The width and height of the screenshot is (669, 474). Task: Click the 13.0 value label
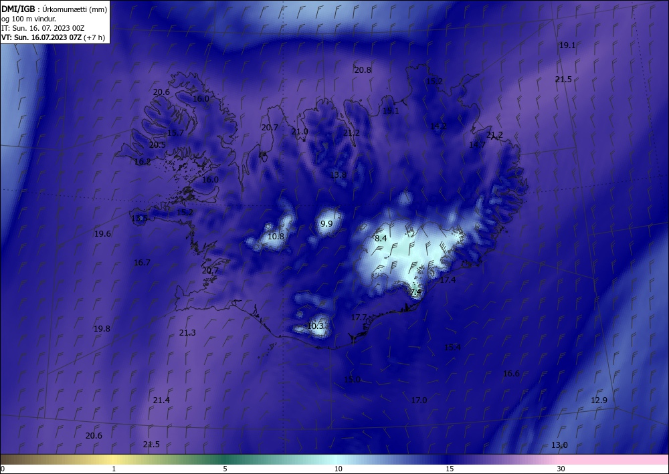(559, 445)
